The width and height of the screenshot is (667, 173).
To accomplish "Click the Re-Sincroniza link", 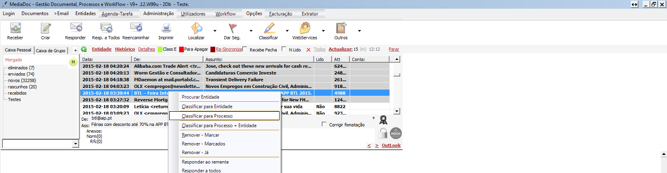I will [229, 49].
